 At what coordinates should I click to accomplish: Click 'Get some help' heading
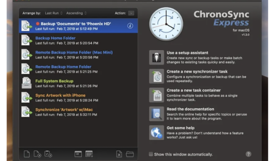180,128
